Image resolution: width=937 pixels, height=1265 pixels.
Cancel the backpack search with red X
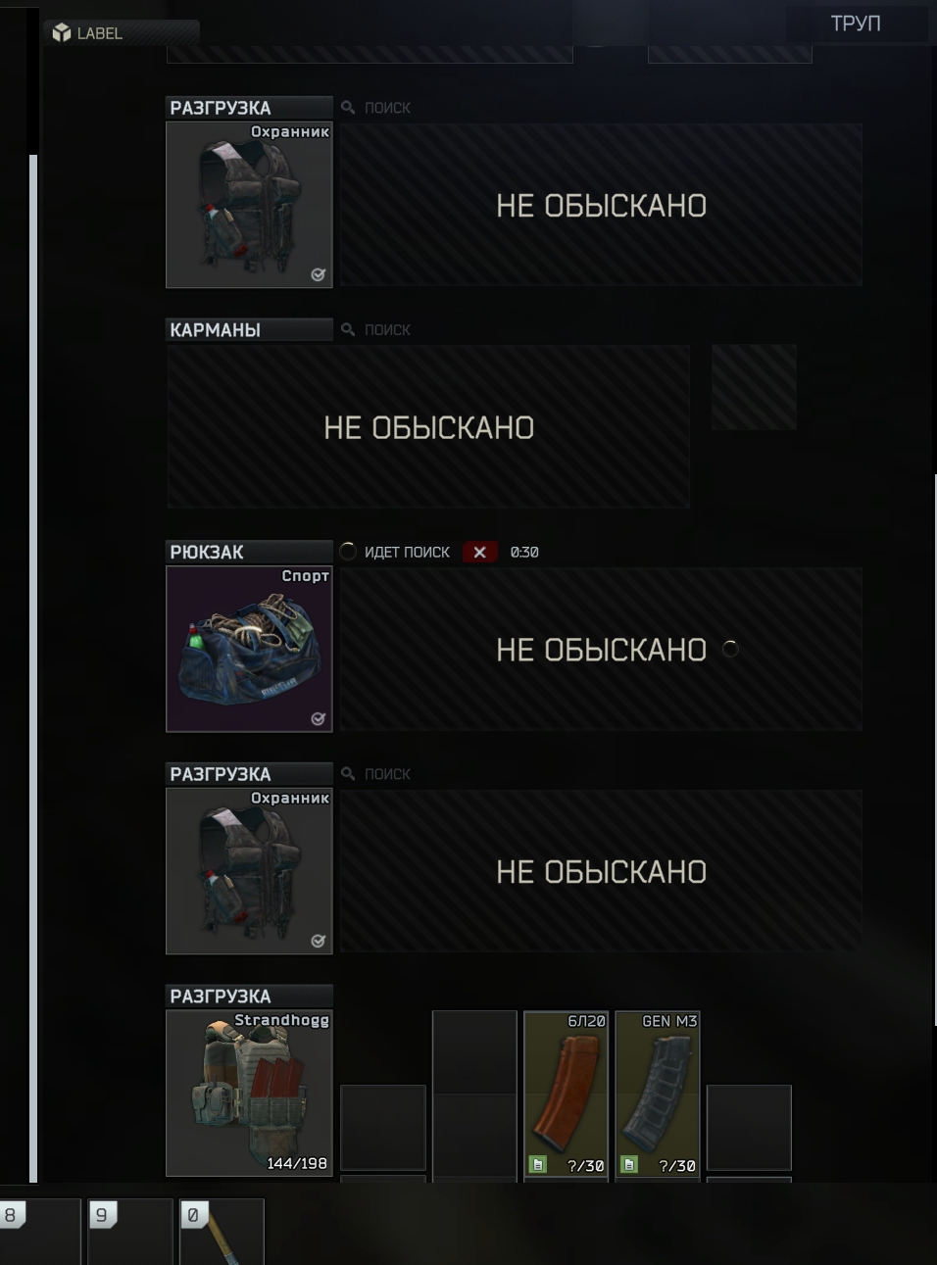pyautogui.click(x=479, y=552)
